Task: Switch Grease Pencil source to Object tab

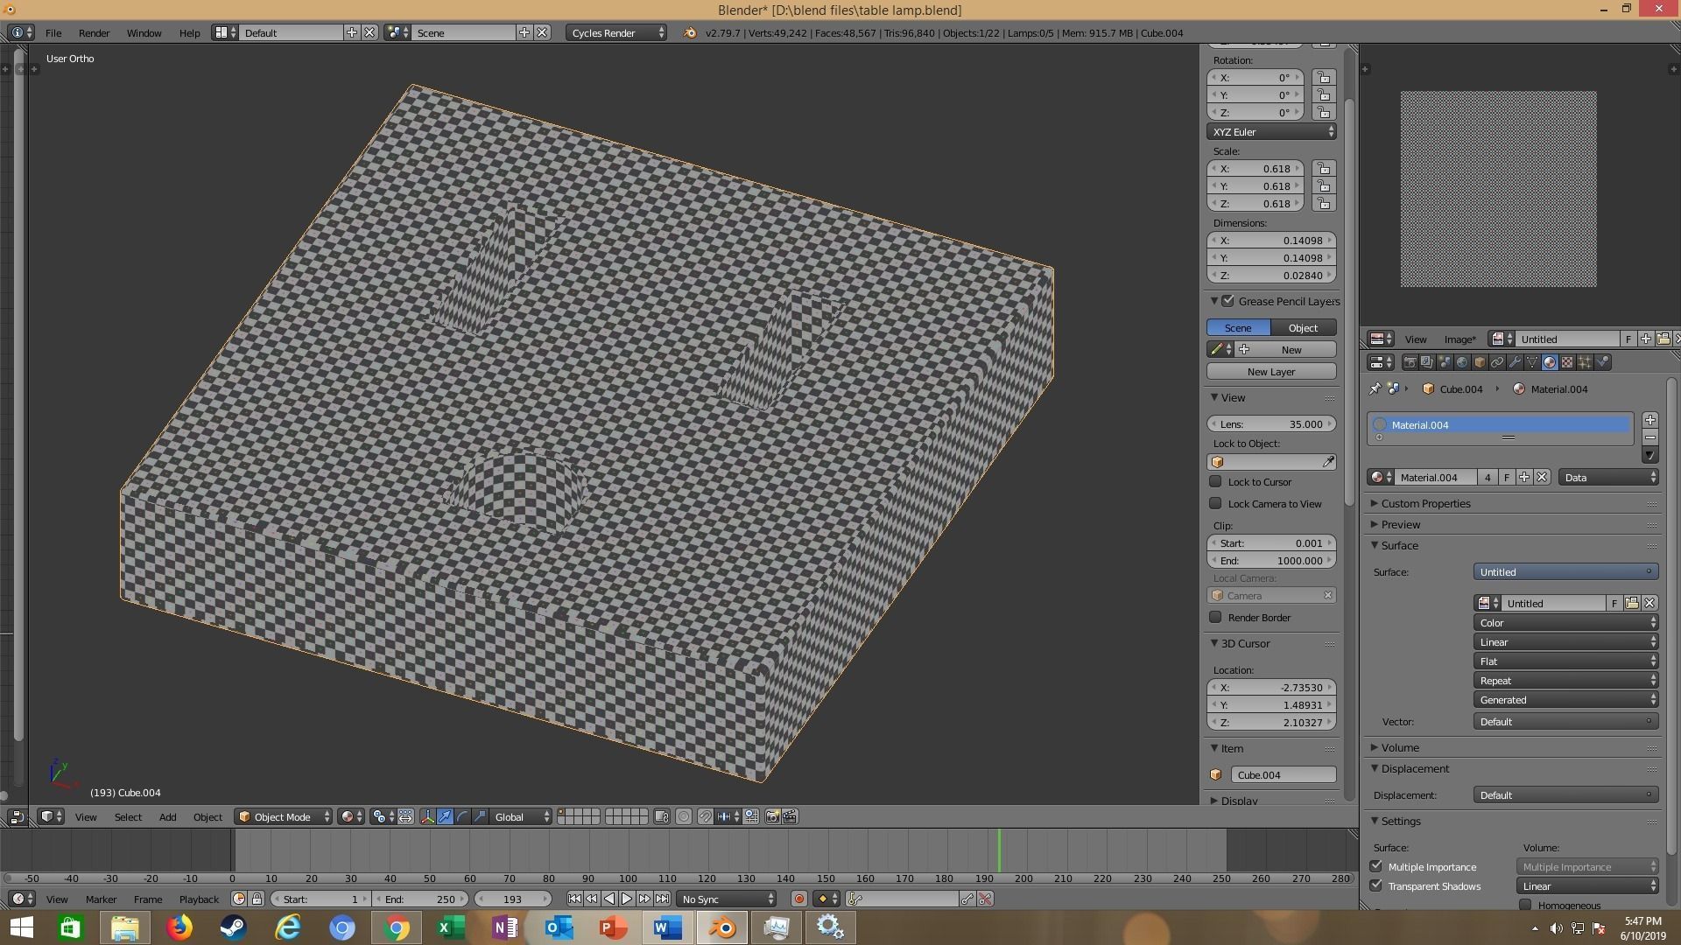Action: coord(1303,328)
